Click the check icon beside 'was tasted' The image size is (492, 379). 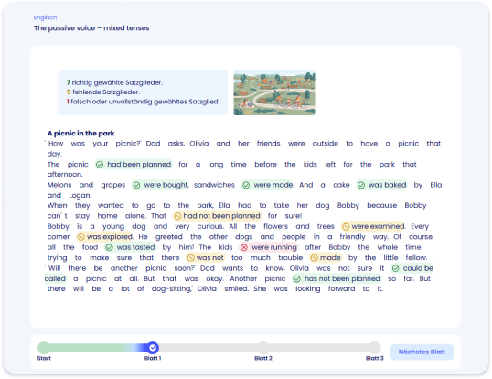[x=109, y=247]
